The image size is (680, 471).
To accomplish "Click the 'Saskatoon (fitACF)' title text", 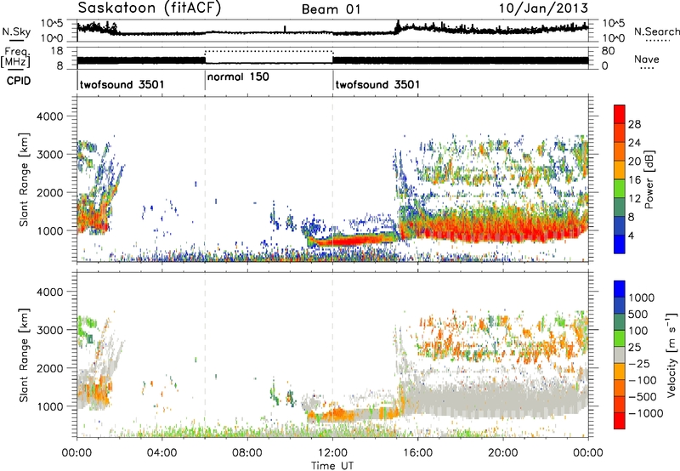I will (x=150, y=9).
